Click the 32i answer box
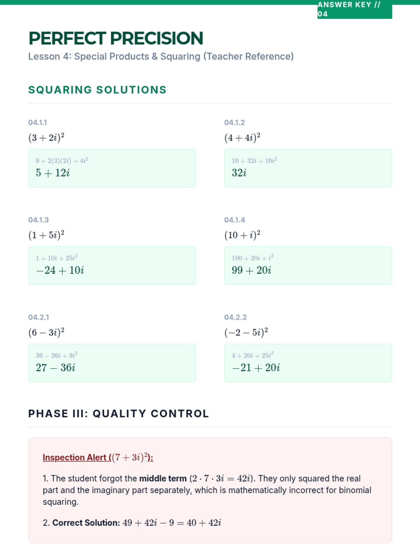The width and height of the screenshot is (420, 560). pyautogui.click(x=308, y=168)
